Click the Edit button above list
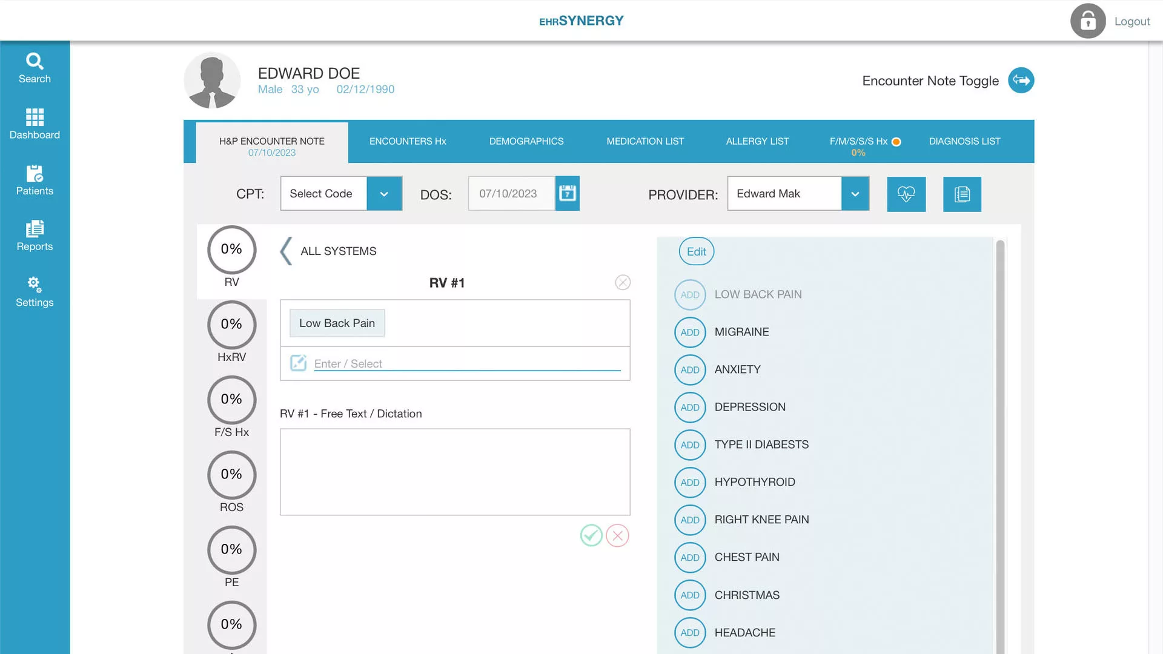The image size is (1163, 654). click(x=697, y=251)
